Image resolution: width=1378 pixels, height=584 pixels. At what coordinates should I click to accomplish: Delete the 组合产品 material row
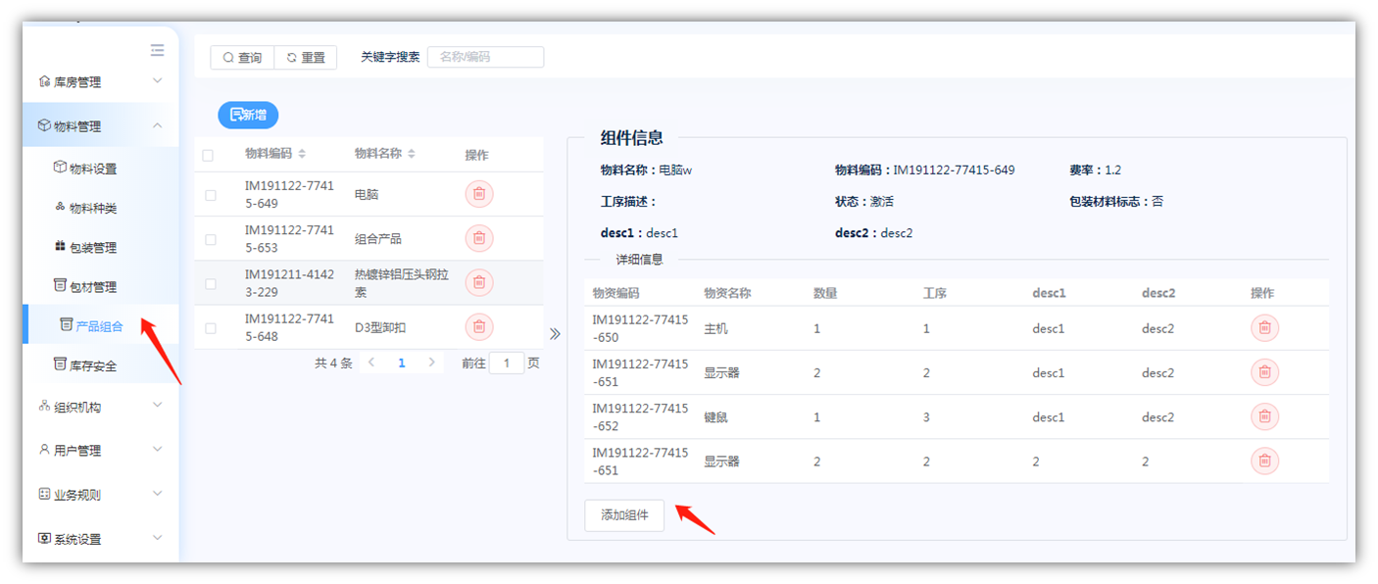[x=478, y=238]
